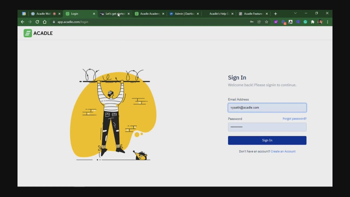The image size is (350, 197).
Task: Reload the current page
Action: (x=37, y=22)
